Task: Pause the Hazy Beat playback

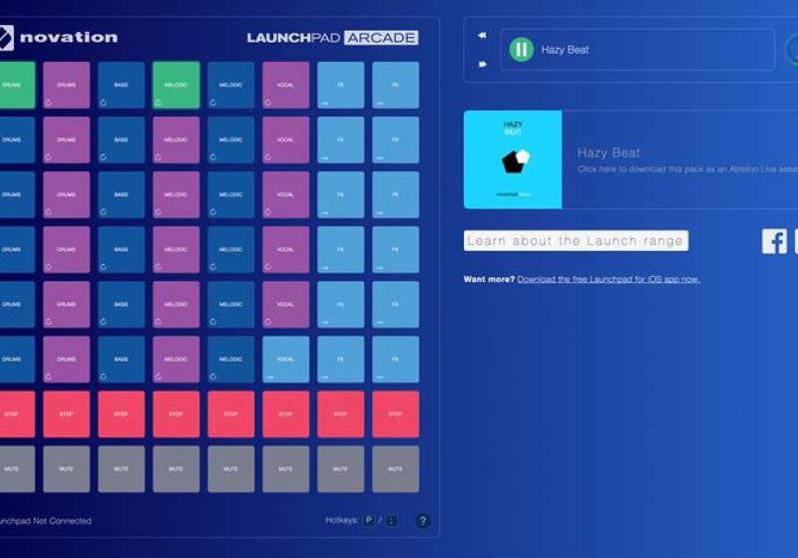Action: [521, 49]
